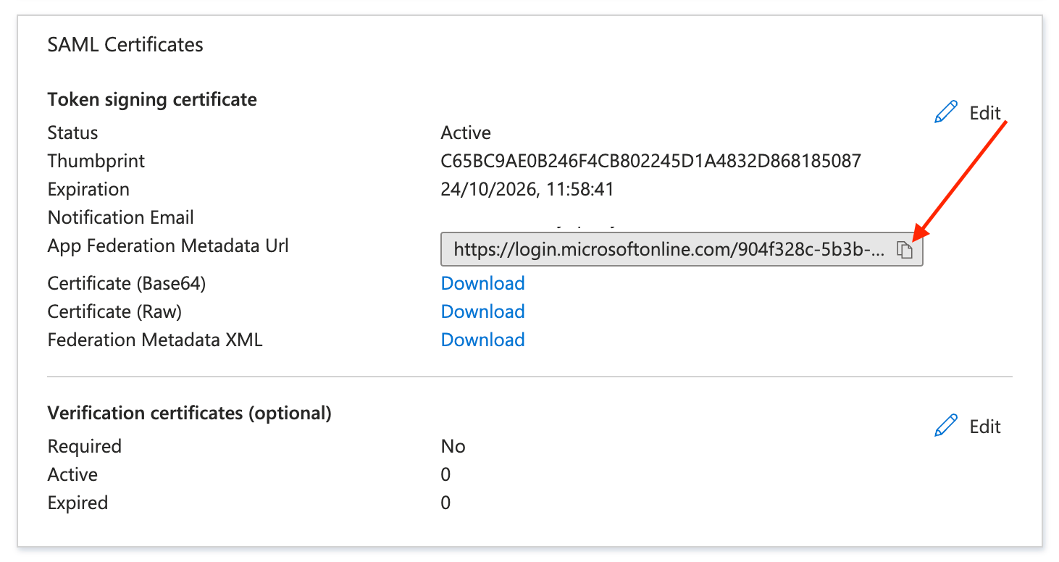Download the Federation Metadata XML
This screenshot has height=562, width=1059.
(482, 340)
